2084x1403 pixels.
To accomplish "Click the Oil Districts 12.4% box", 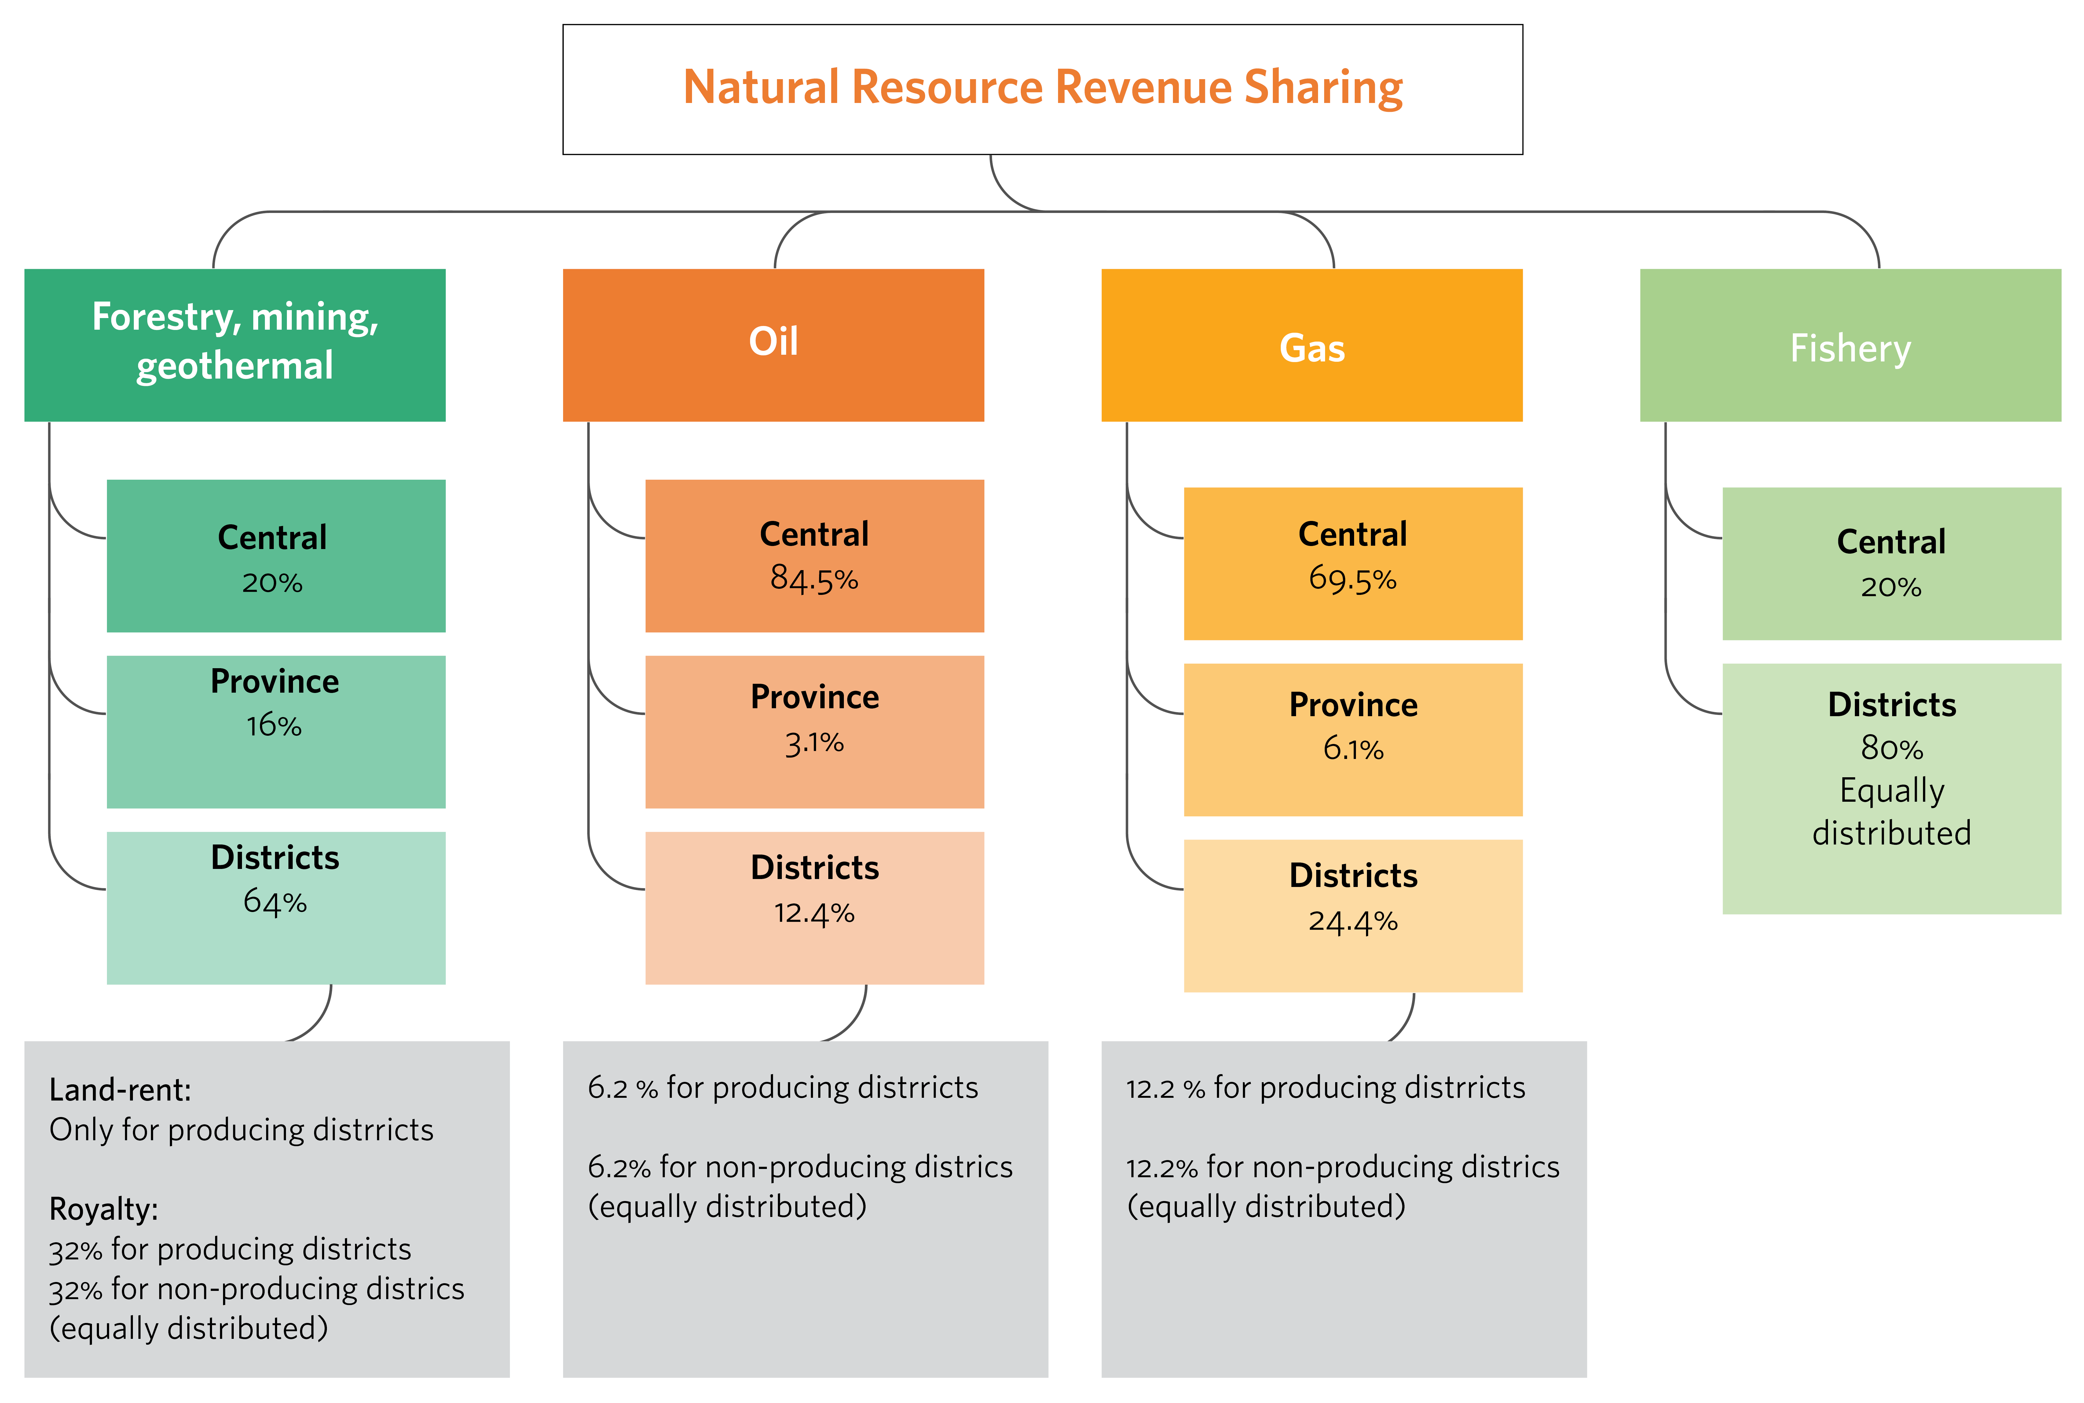I will tap(814, 908).
